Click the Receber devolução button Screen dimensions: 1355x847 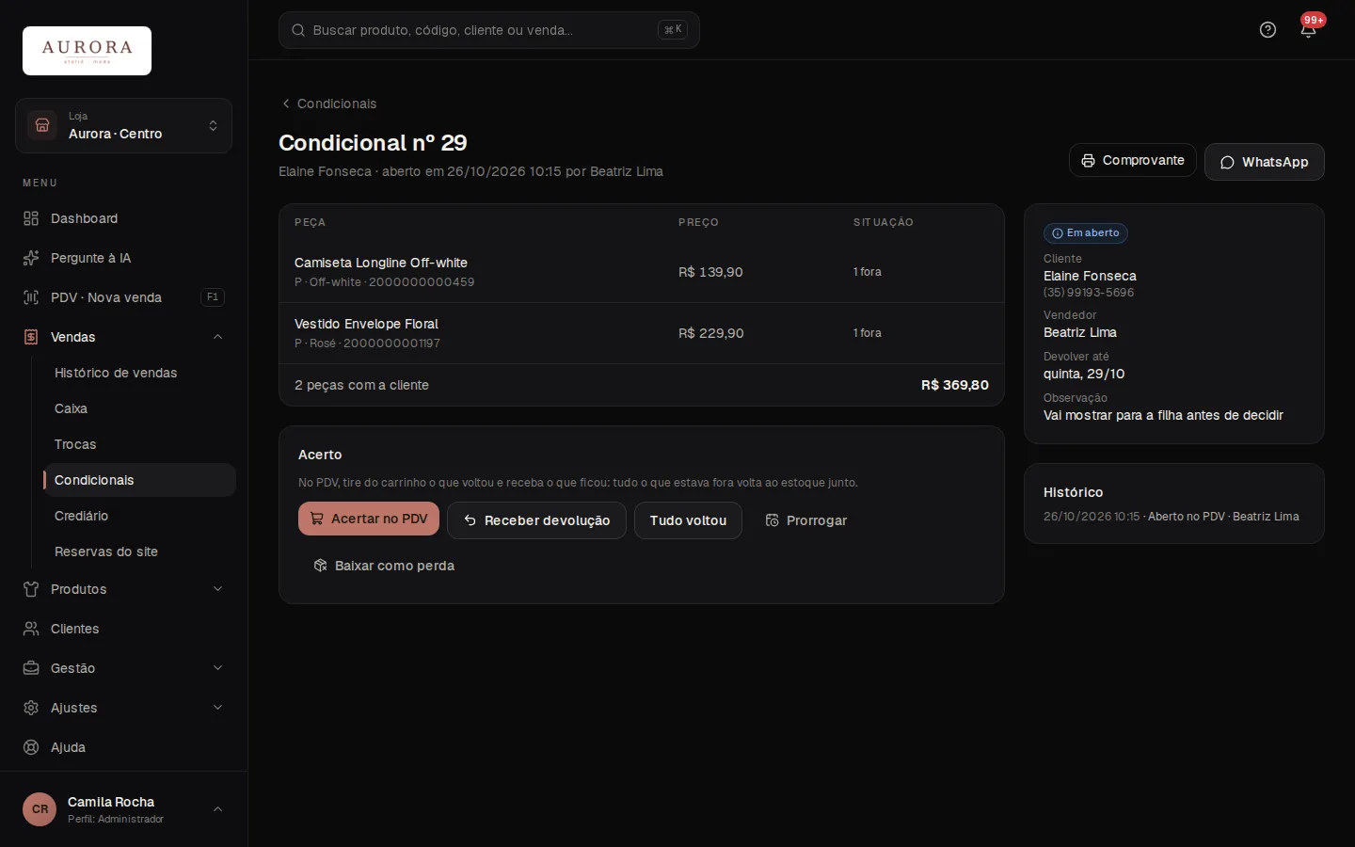(x=536, y=520)
